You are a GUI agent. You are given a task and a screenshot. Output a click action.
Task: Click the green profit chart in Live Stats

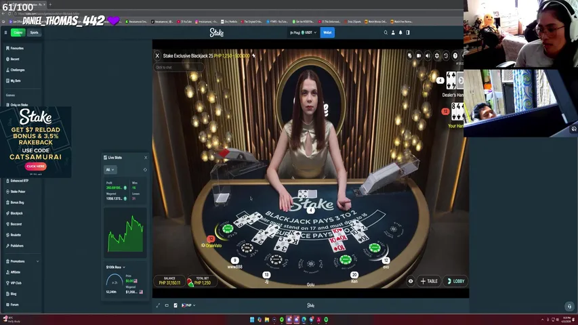click(x=125, y=232)
